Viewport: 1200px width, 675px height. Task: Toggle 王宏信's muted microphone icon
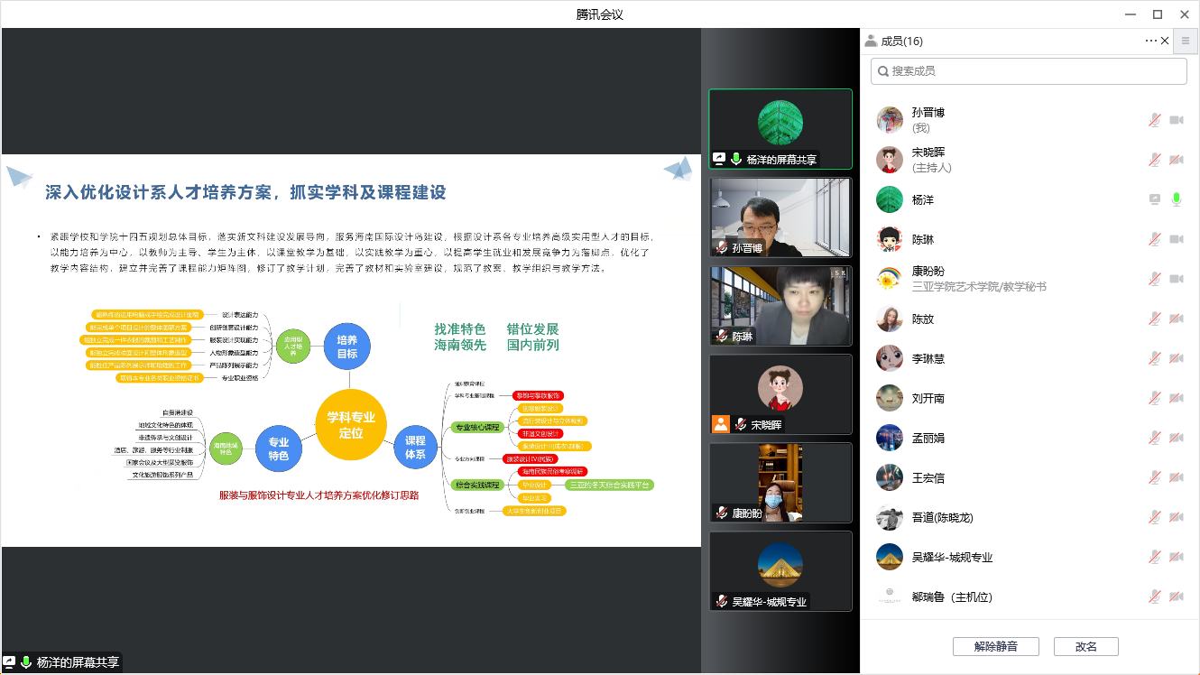[x=1154, y=477]
